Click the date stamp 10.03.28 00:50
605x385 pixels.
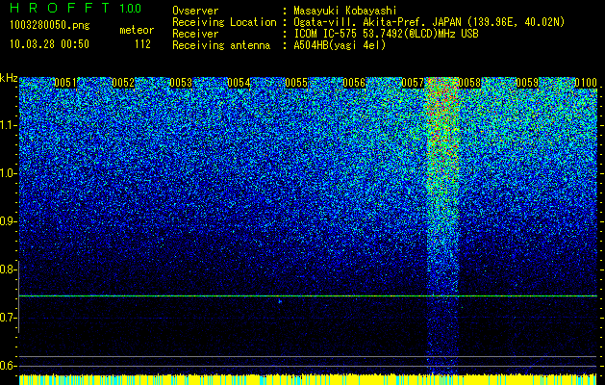[49, 44]
